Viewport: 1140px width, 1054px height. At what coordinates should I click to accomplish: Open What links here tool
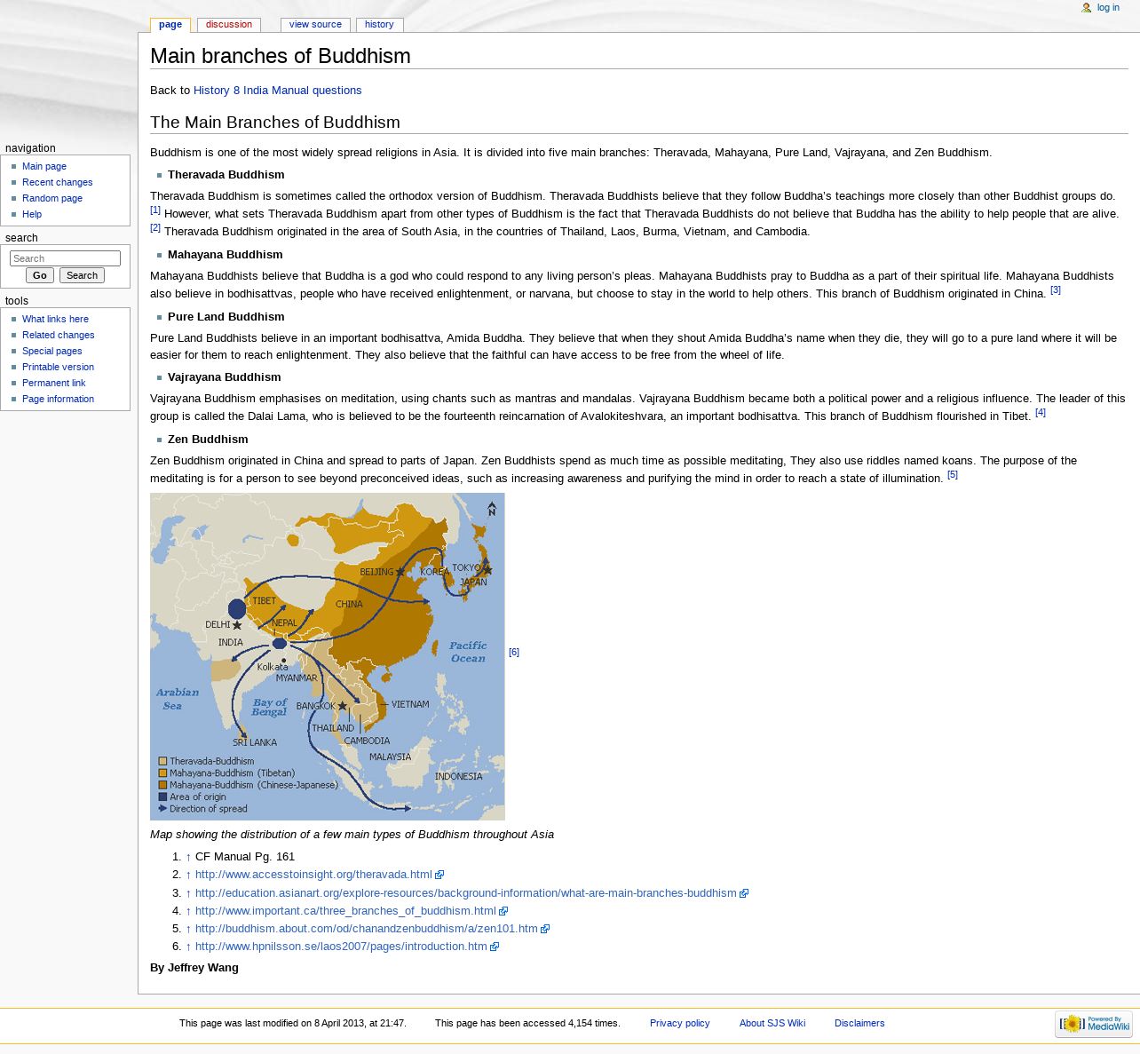click(55, 319)
